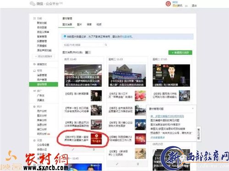Open 消息管理 in the sidebar

tap(42, 75)
